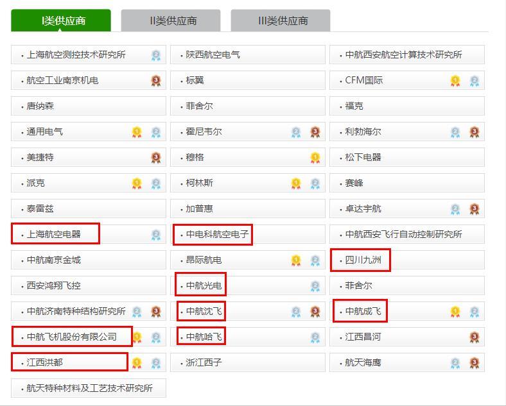Screen dimensions: 506x406
Task: Click bronze medal in 中航沈飞 row
Action: click(x=315, y=312)
